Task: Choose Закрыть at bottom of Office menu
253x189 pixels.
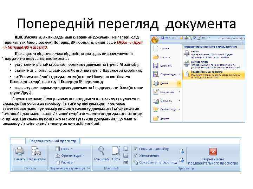Action: [166, 118]
